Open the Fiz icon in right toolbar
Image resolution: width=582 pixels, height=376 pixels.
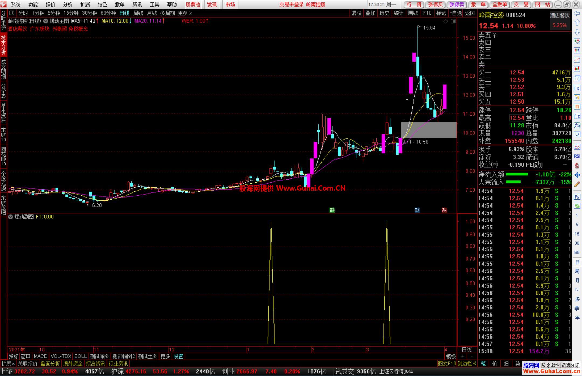[577, 116]
